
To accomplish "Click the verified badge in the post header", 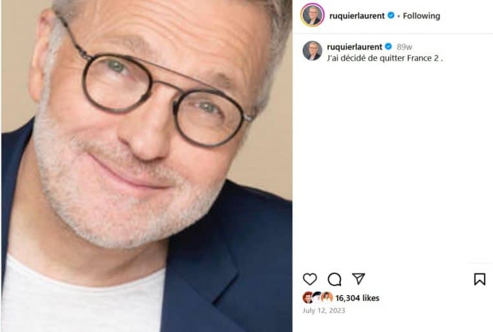I will (391, 16).
